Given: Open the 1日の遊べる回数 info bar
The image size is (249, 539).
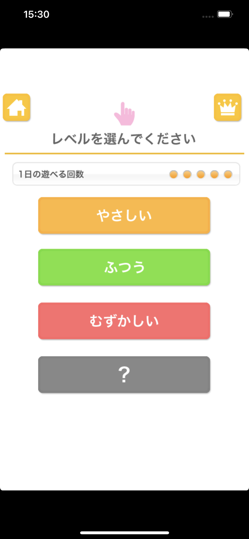Looking at the screenshot, I should (124, 174).
